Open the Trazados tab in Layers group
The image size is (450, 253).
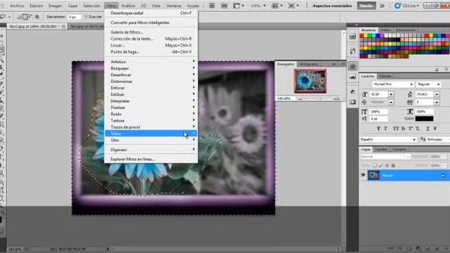pos(399,149)
